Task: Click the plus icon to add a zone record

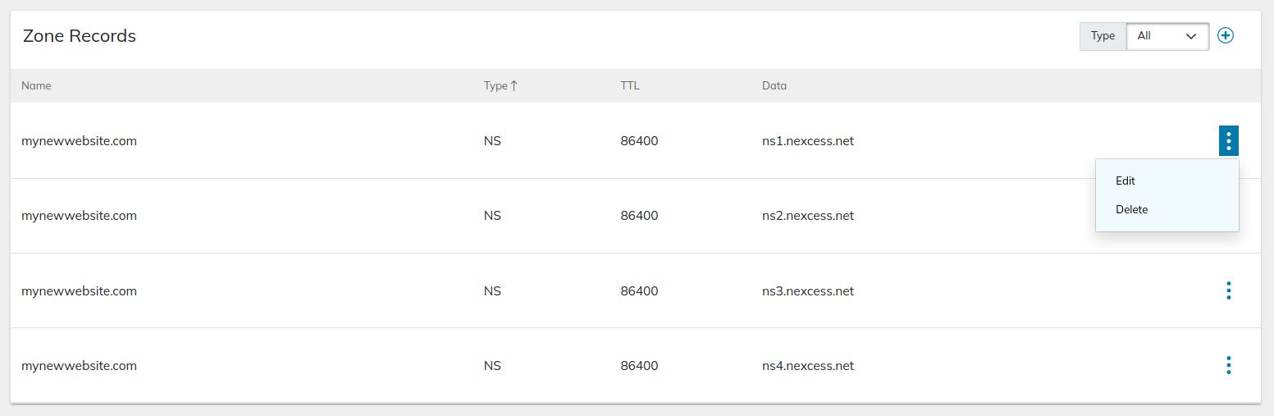Action: point(1225,36)
